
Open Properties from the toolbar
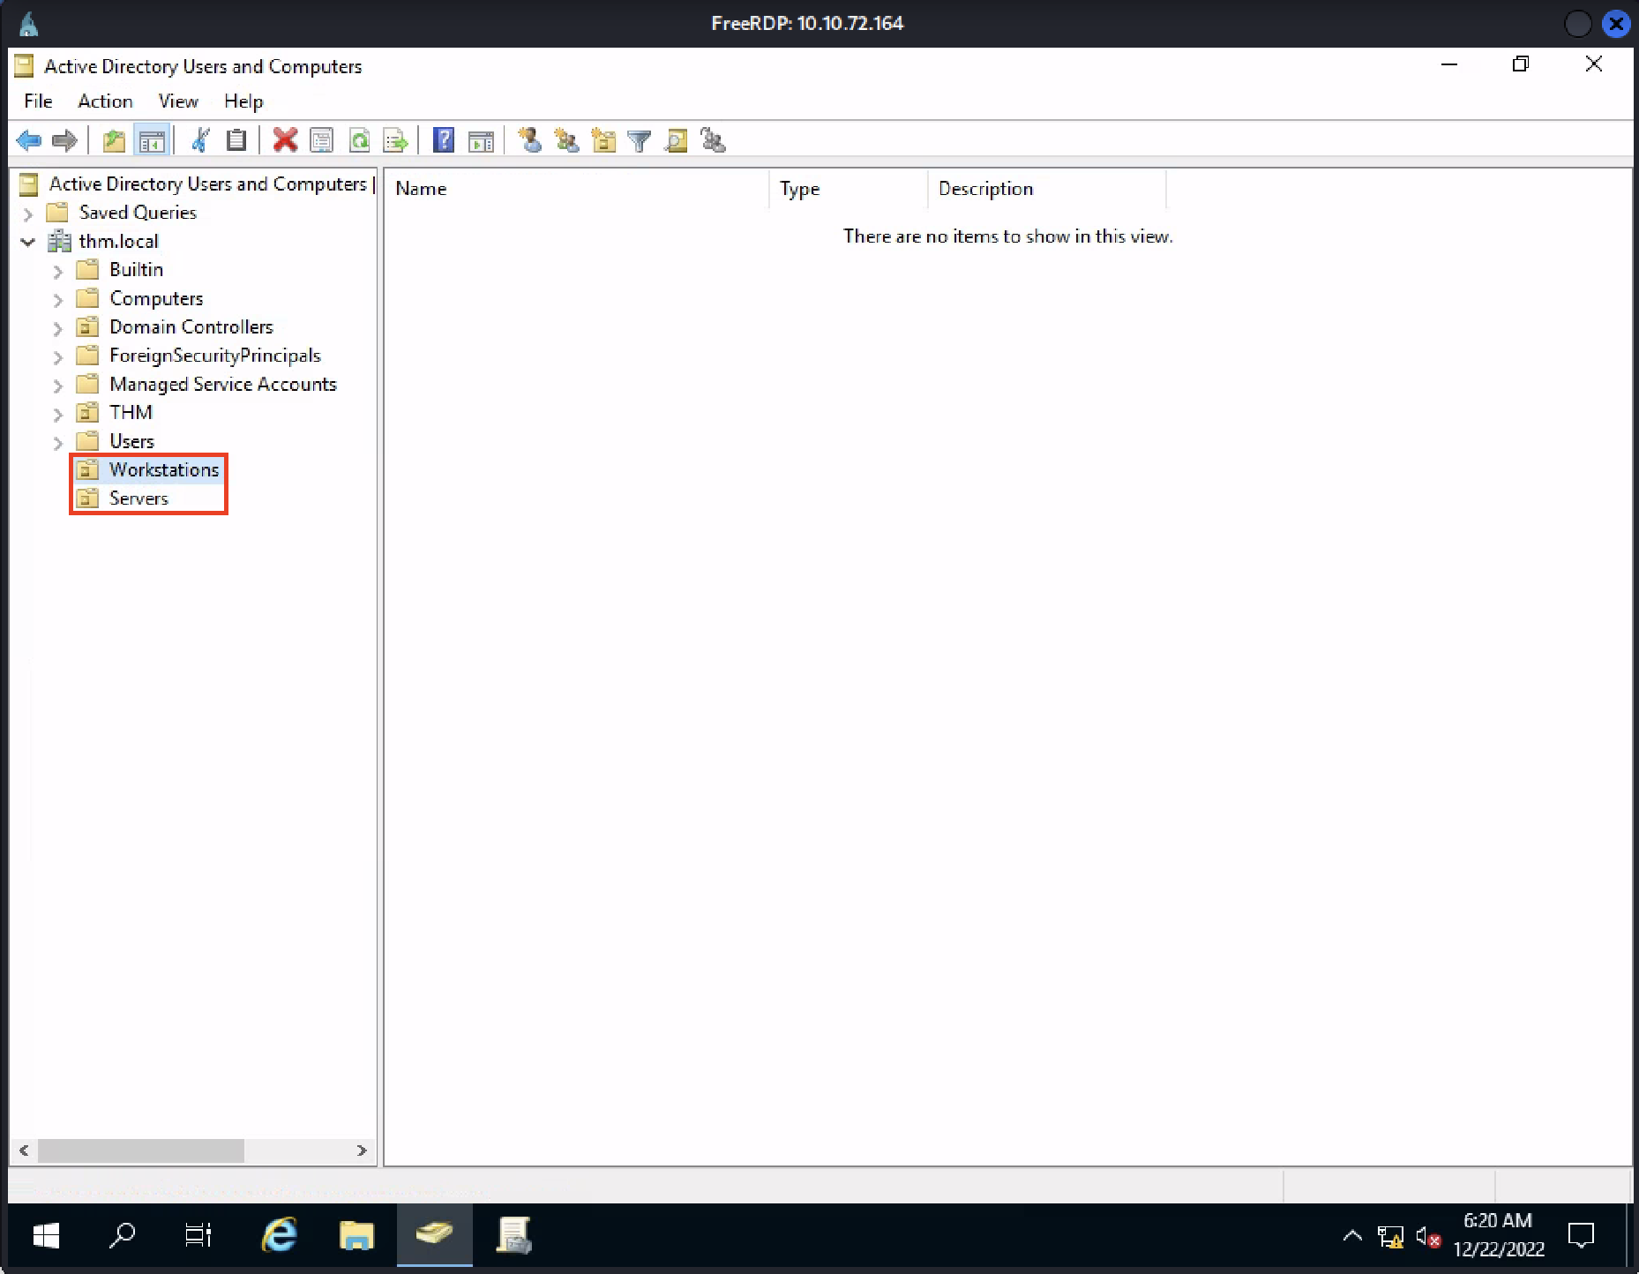click(x=322, y=140)
